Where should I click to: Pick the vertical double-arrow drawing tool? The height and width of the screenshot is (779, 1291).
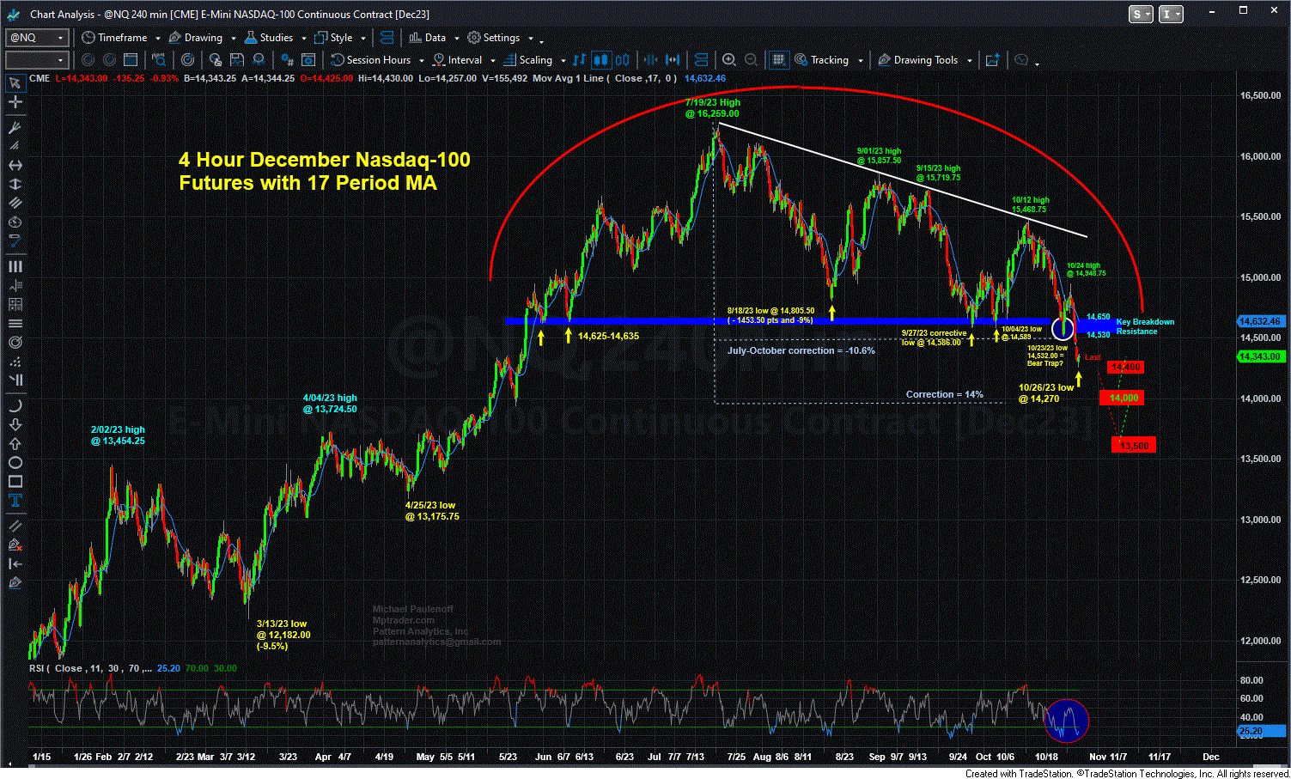[x=15, y=184]
